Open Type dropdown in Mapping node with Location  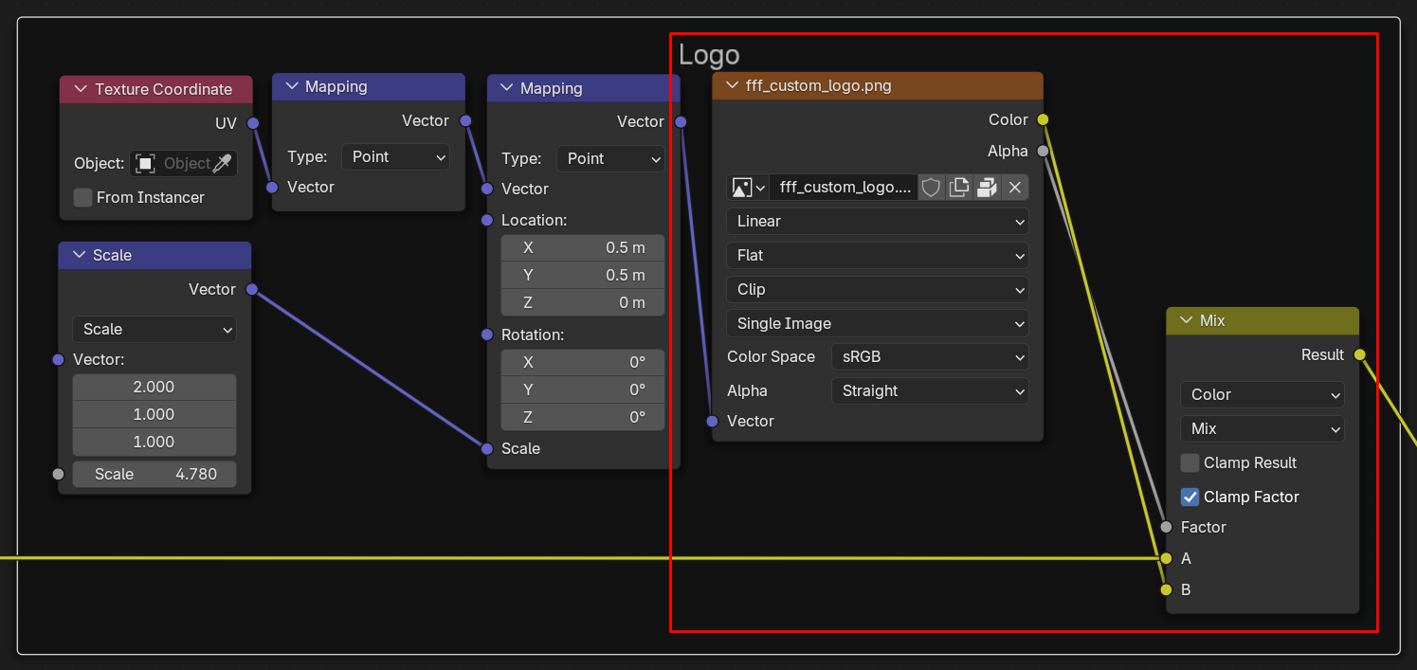pyautogui.click(x=610, y=158)
